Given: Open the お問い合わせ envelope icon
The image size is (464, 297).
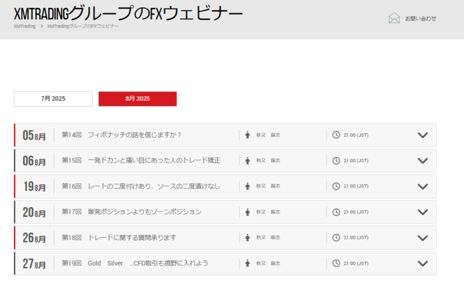Looking at the screenshot, I should click(x=394, y=18).
